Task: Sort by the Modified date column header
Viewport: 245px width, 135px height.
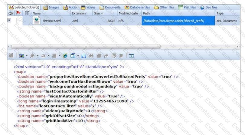Action: 128,13
